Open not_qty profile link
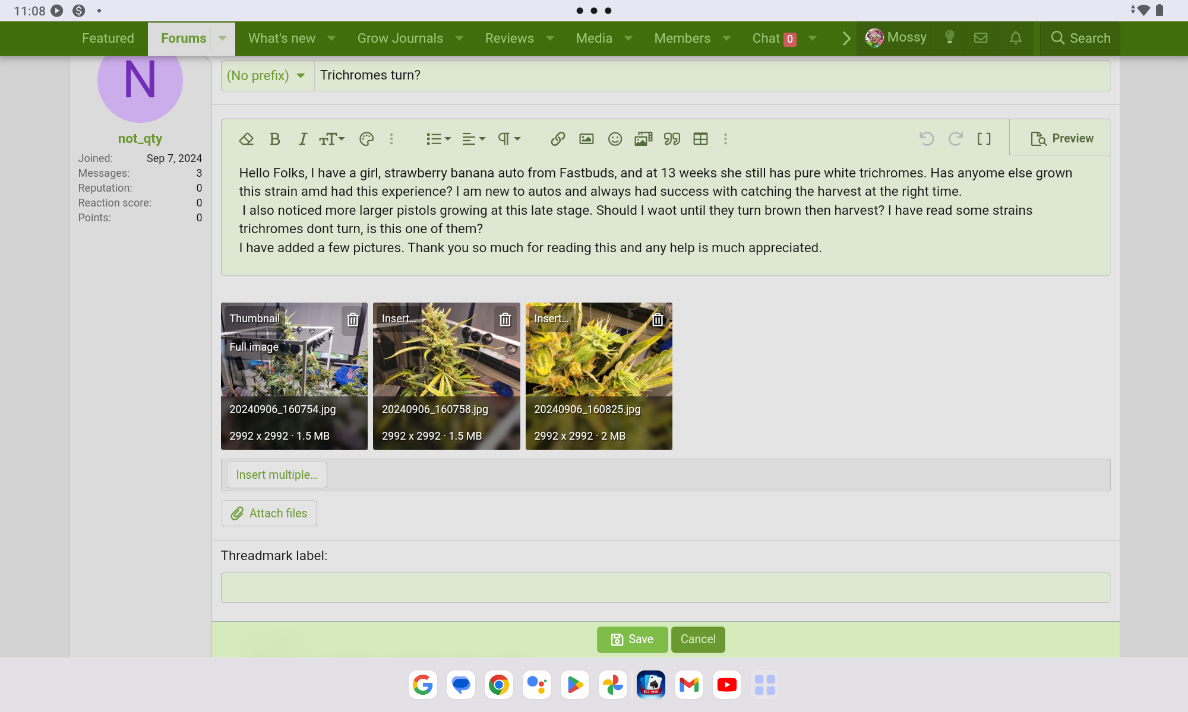Screen dimensions: 1188x712 coord(140,139)
